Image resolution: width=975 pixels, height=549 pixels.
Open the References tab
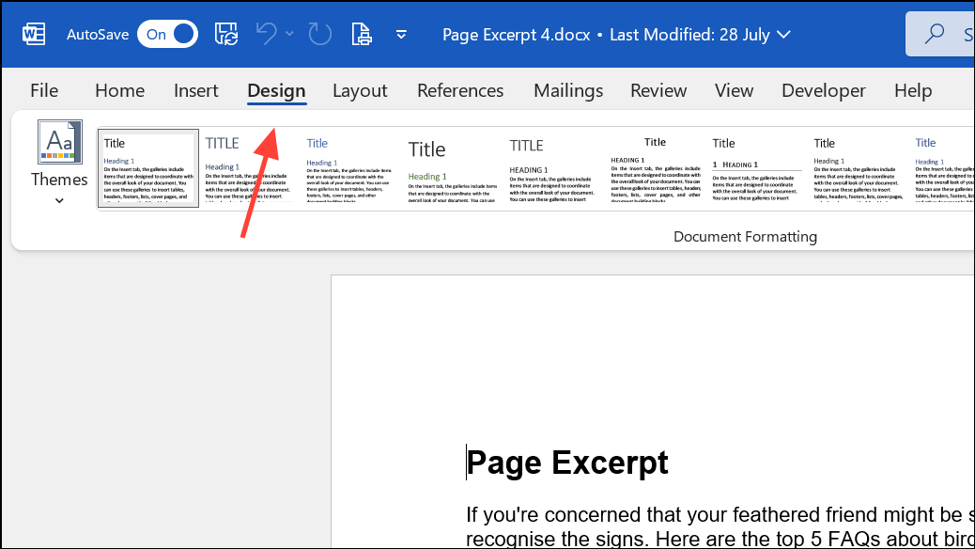pos(460,90)
